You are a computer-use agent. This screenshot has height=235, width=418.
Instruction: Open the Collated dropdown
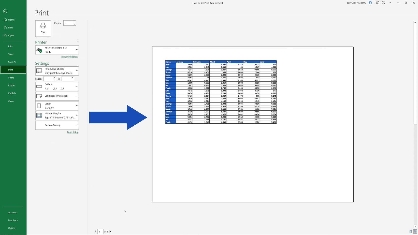tap(77, 86)
